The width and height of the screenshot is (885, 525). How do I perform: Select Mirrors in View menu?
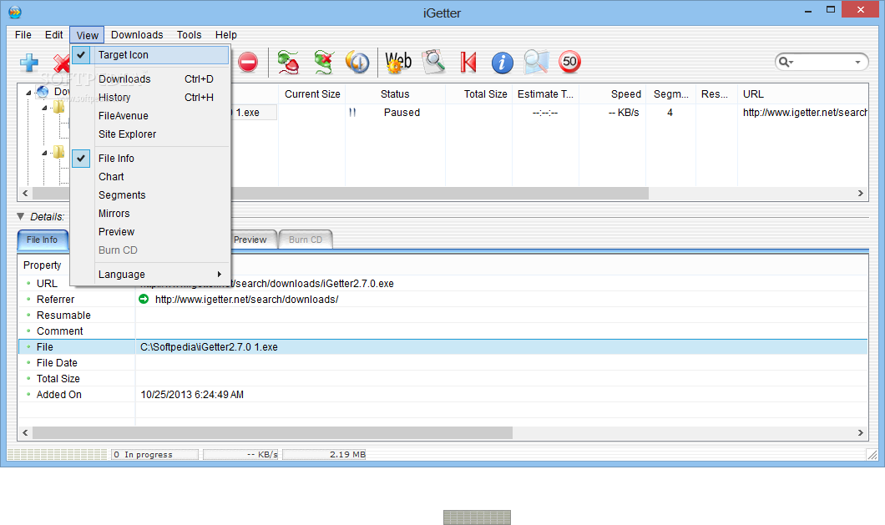(150, 214)
